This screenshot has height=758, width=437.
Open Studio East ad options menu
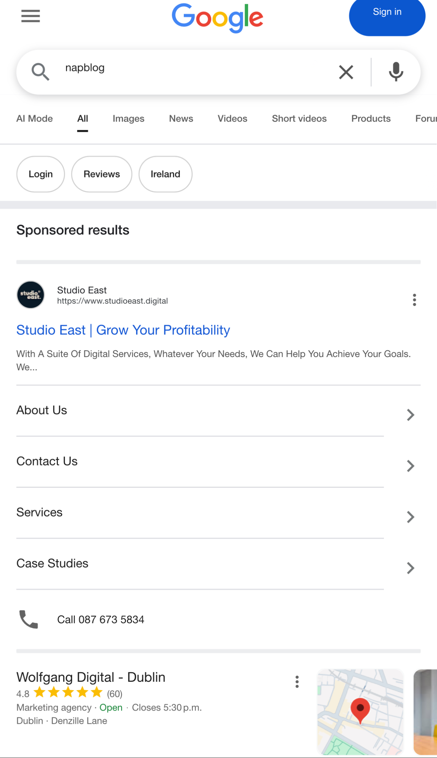414,300
